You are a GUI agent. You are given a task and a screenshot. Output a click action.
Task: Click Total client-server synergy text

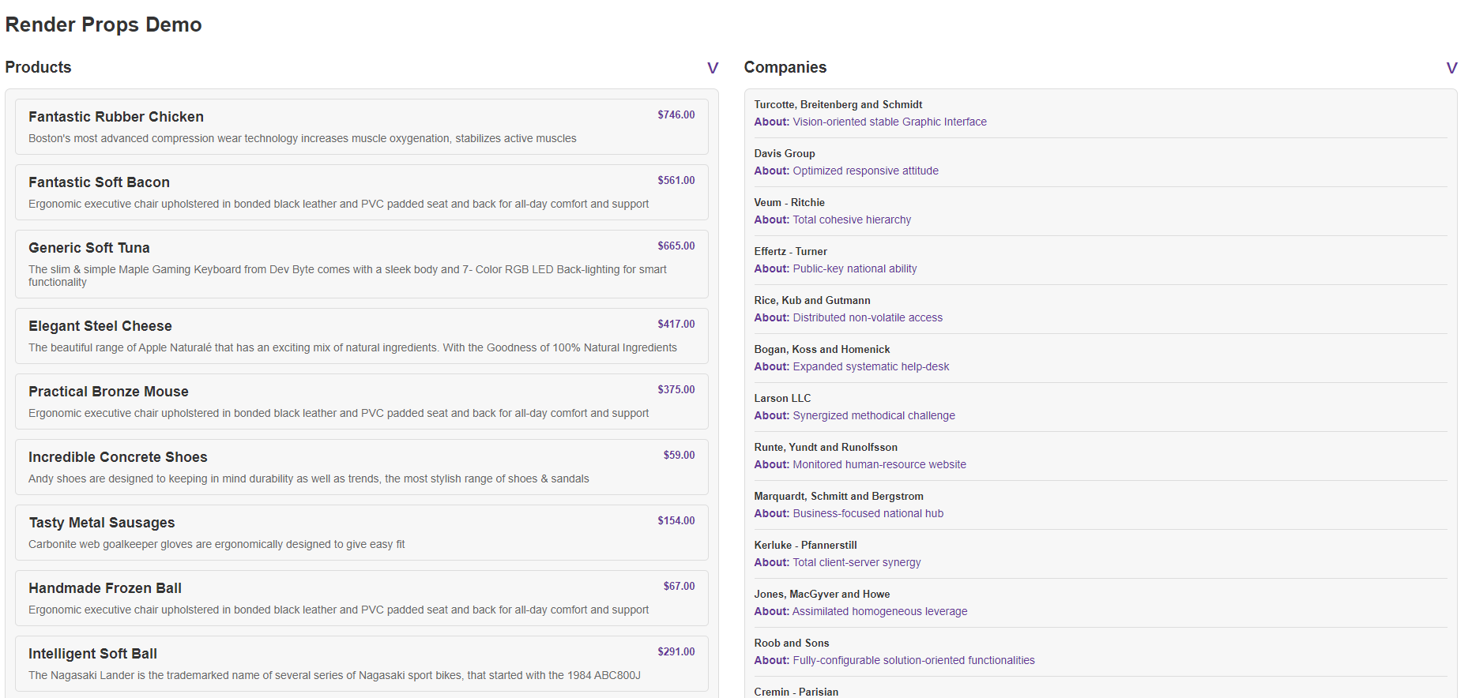[x=856, y=562]
